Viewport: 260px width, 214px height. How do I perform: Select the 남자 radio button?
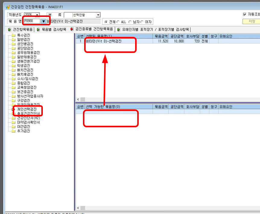pos(130,22)
